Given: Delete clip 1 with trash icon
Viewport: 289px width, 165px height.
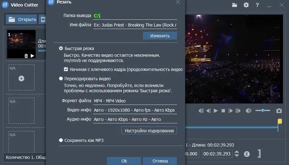Looking at the screenshot, I should coord(26,56).
